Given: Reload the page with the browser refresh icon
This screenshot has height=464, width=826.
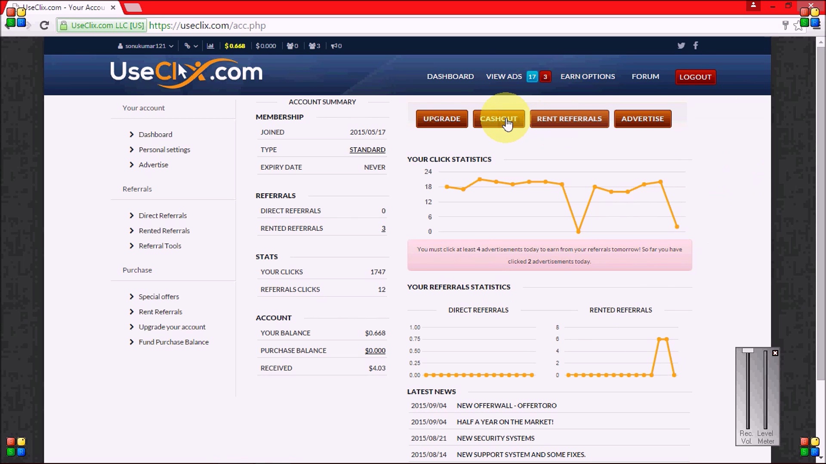Looking at the screenshot, I should [44, 25].
